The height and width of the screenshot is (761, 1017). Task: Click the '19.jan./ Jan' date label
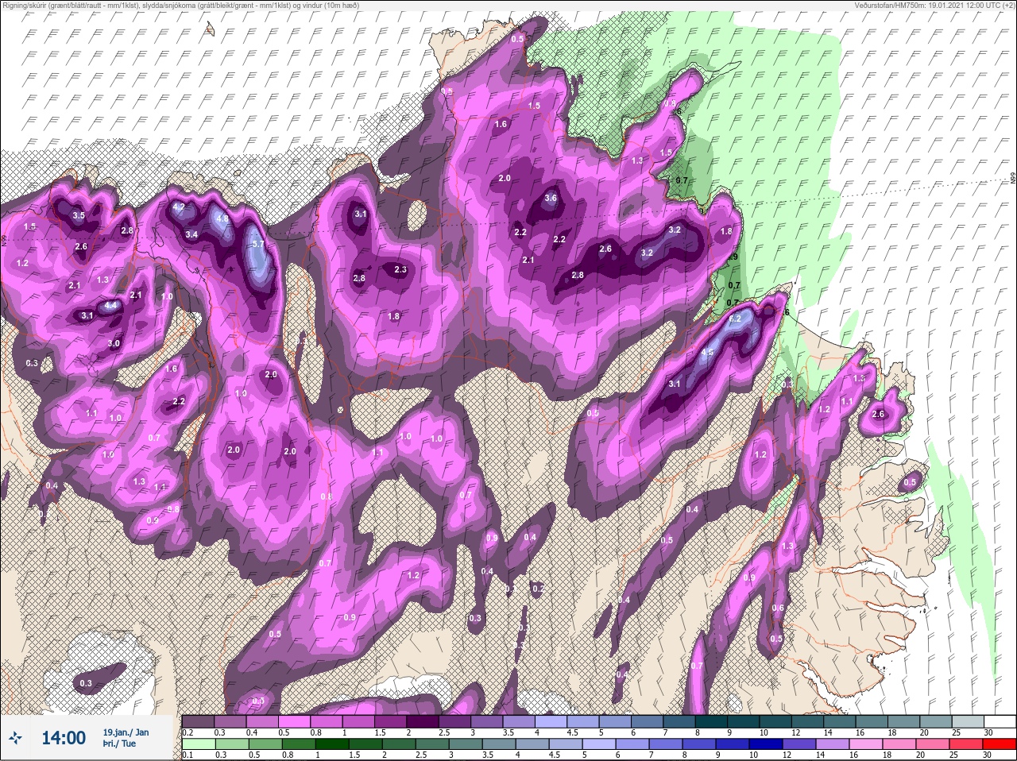(x=126, y=732)
